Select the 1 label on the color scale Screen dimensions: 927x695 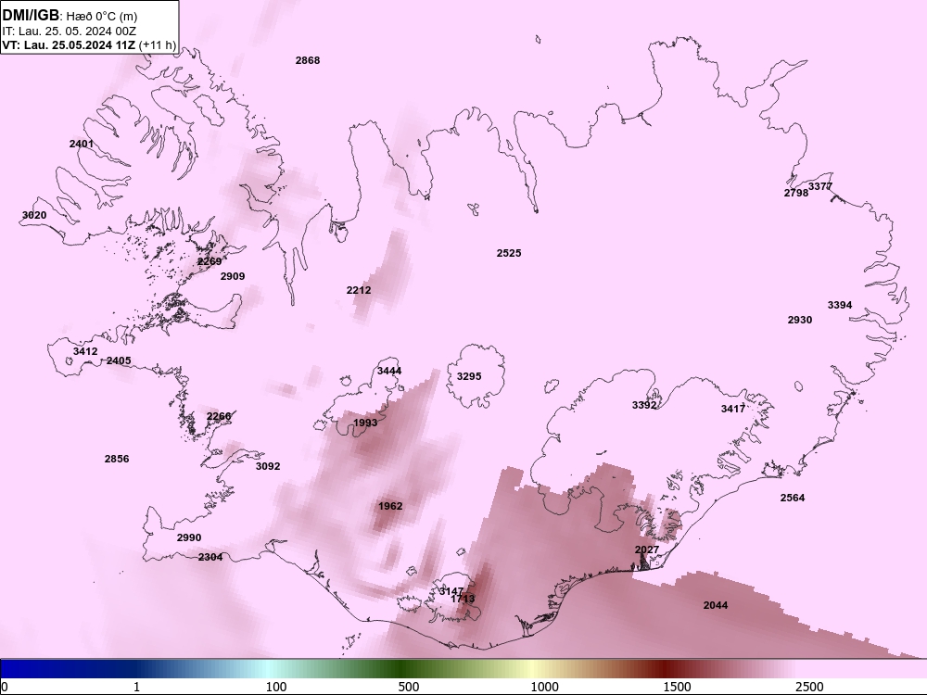pyautogui.click(x=136, y=687)
